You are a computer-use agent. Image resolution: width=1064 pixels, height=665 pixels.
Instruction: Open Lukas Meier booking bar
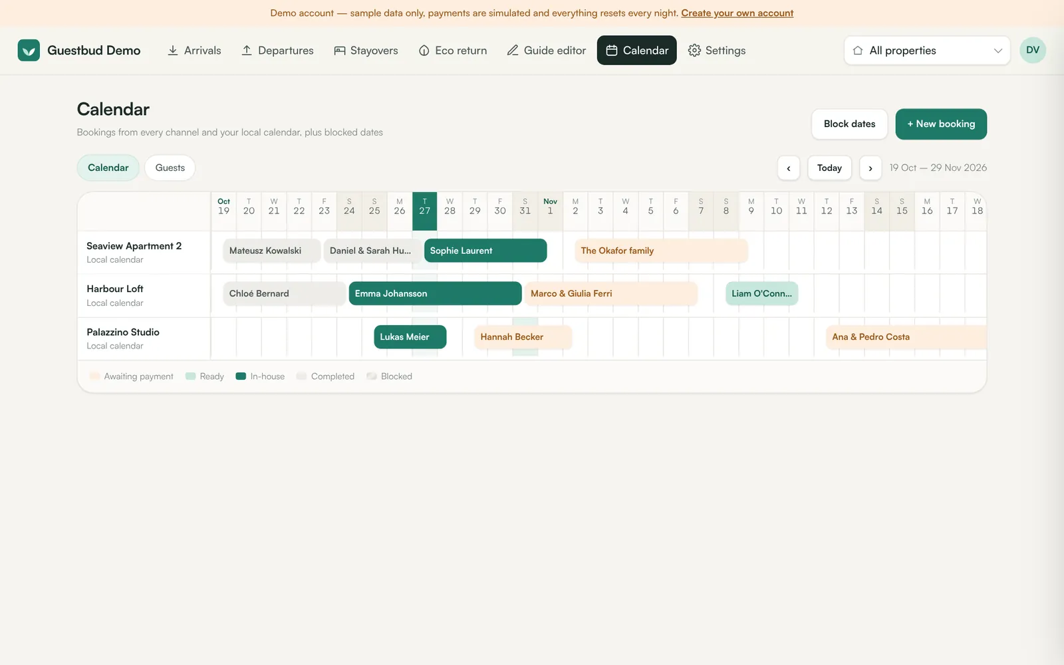click(410, 337)
